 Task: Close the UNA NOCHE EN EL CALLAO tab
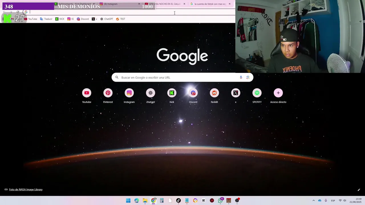tap(184, 4)
